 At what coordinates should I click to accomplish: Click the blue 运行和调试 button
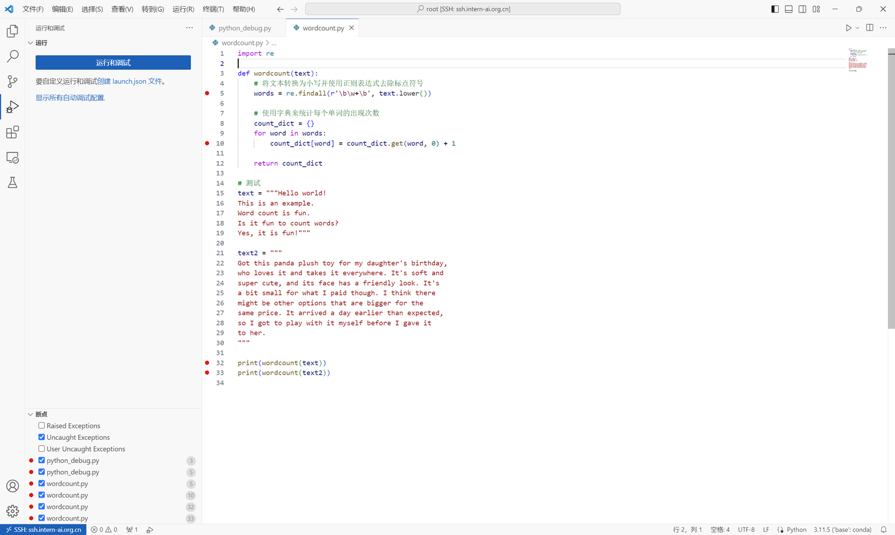click(113, 63)
